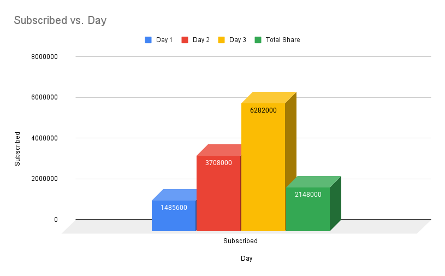Select the "Day 1" legend label text
This screenshot has height=276, width=445.
tap(164, 40)
